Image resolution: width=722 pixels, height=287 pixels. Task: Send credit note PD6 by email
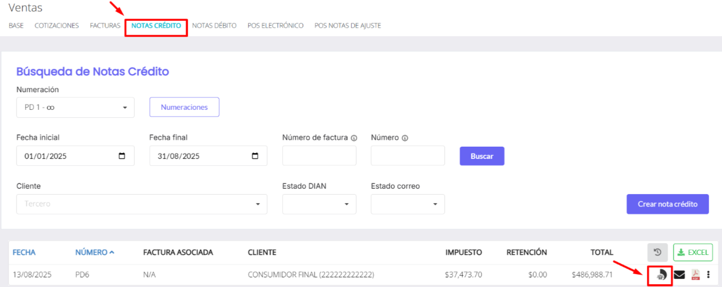click(x=679, y=275)
